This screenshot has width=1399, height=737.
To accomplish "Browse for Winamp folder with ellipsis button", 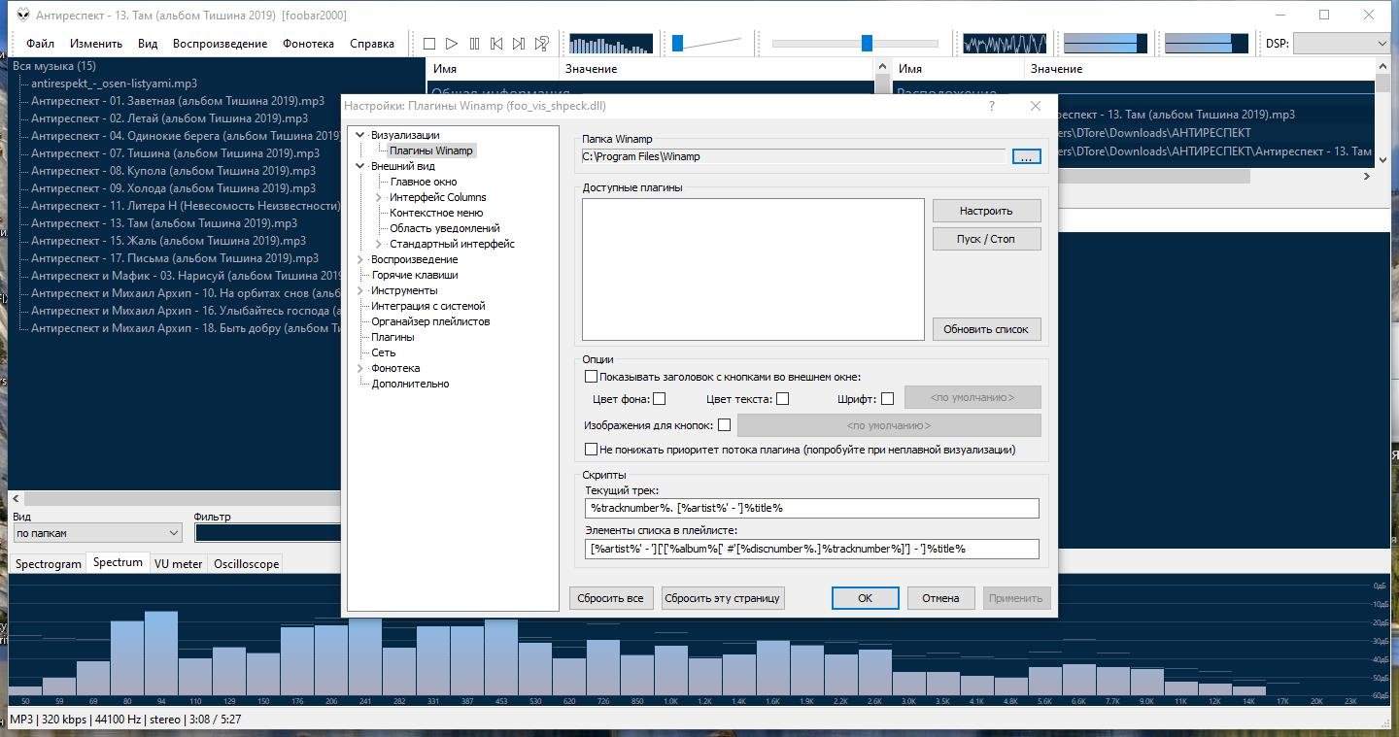I will tap(1026, 156).
